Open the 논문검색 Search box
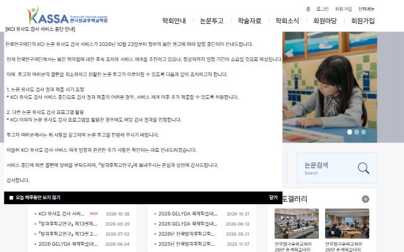Viewport: 404px width, 252px height. pos(337,168)
